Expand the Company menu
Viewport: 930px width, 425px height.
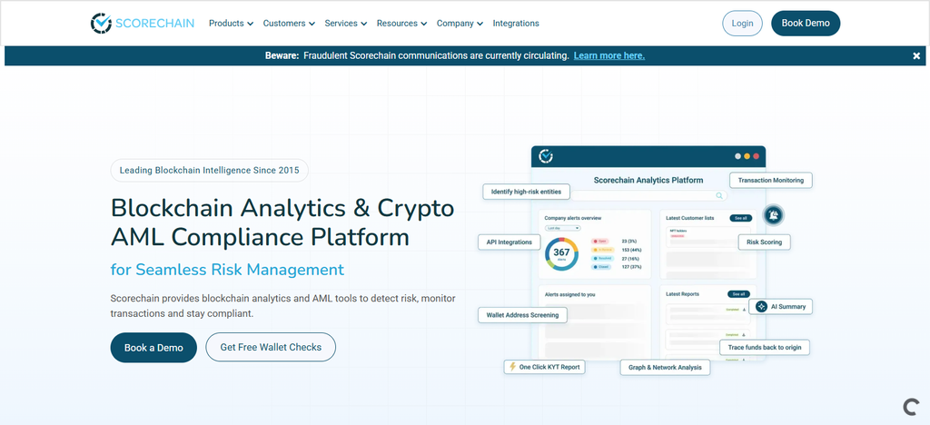pos(460,23)
